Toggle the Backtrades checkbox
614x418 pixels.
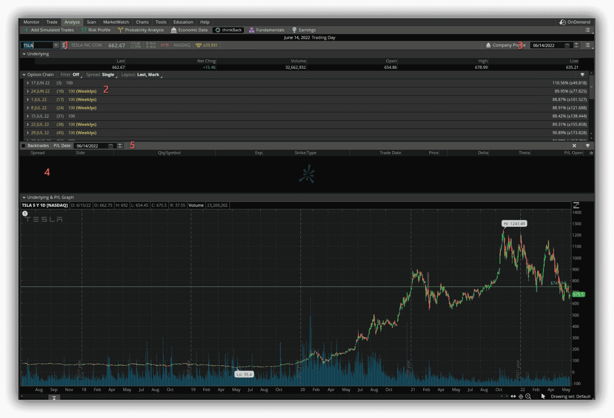click(x=24, y=146)
